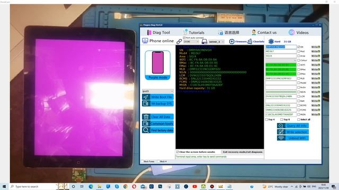Viewport: 339px width, 190px height.
Task: Open the weather widget in taskbar
Action: tap(275, 186)
